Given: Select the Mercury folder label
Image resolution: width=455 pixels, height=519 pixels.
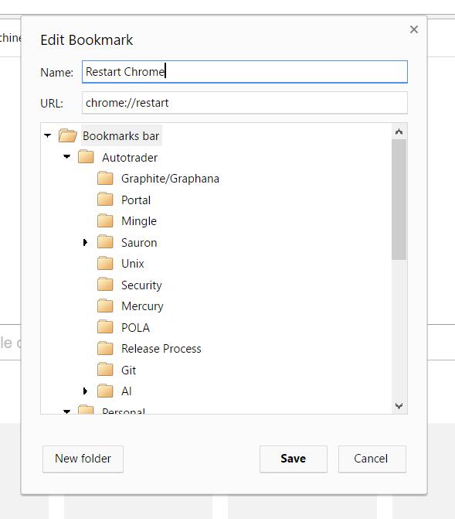Looking at the screenshot, I should 142,306.
